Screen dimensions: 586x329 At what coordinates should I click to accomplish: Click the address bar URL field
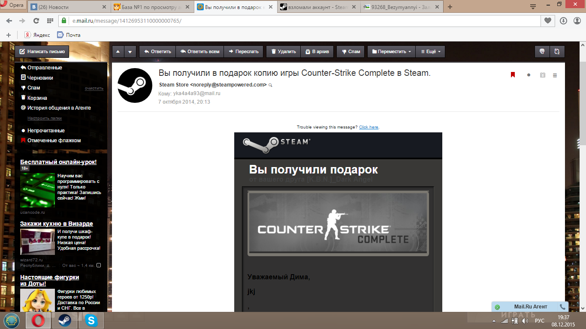[x=299, y=21]
